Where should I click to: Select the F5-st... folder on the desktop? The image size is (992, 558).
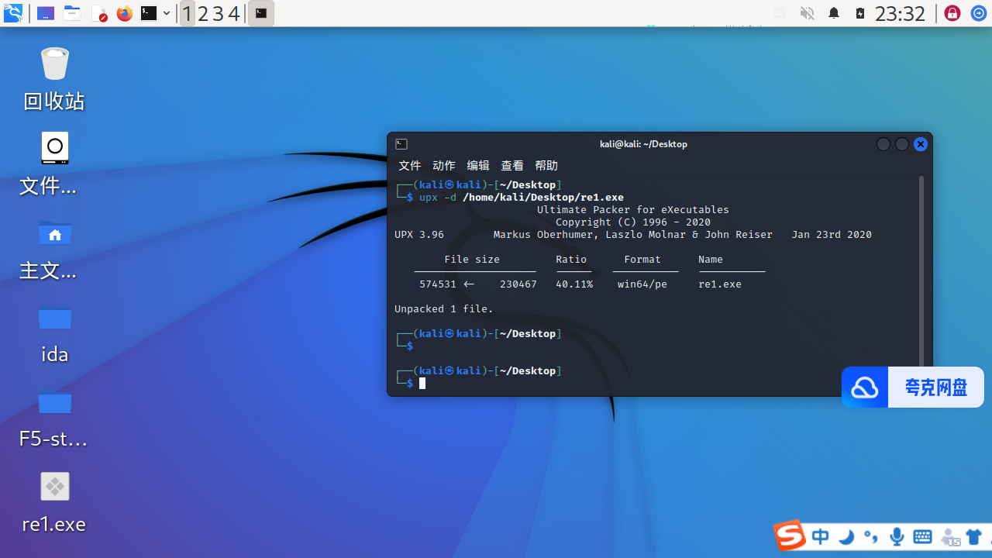tap(54, 419)
